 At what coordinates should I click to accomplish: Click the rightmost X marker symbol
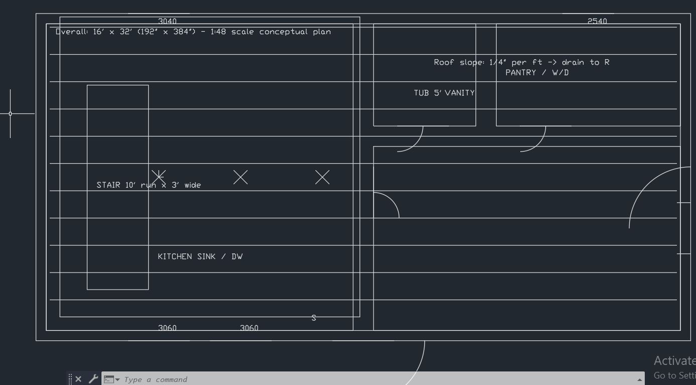coord(322,177)
